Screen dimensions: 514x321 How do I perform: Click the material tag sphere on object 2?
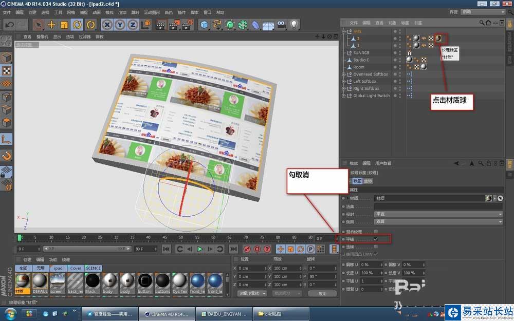416,39
